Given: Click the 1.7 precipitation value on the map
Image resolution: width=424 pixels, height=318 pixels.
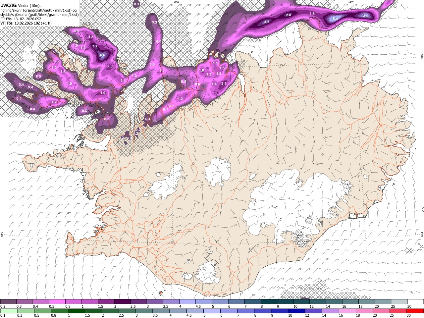Looking at the screenshot, I should [x=111, y=67].
